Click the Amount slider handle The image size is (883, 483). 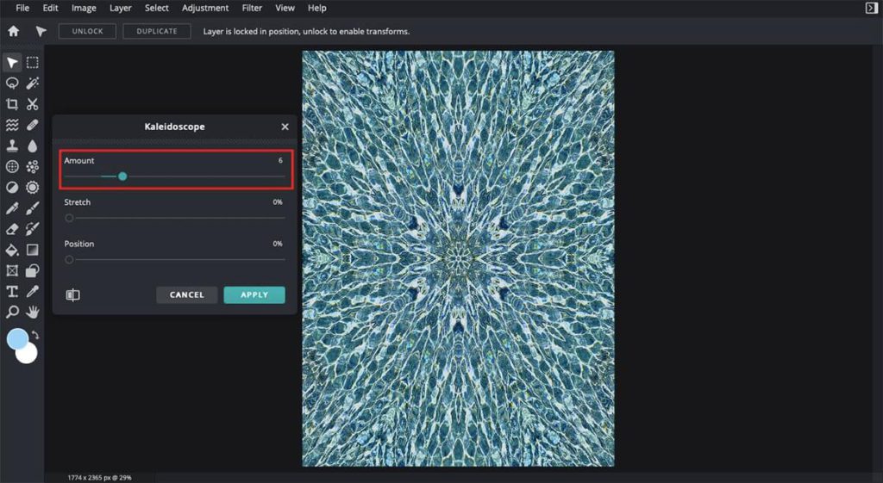click(122, 176)
